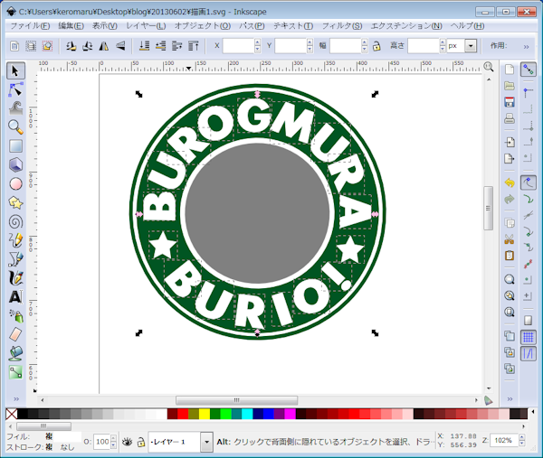Open the フィルタ(S) menu
The image size is (543, 458).
(x=342, y=26)
